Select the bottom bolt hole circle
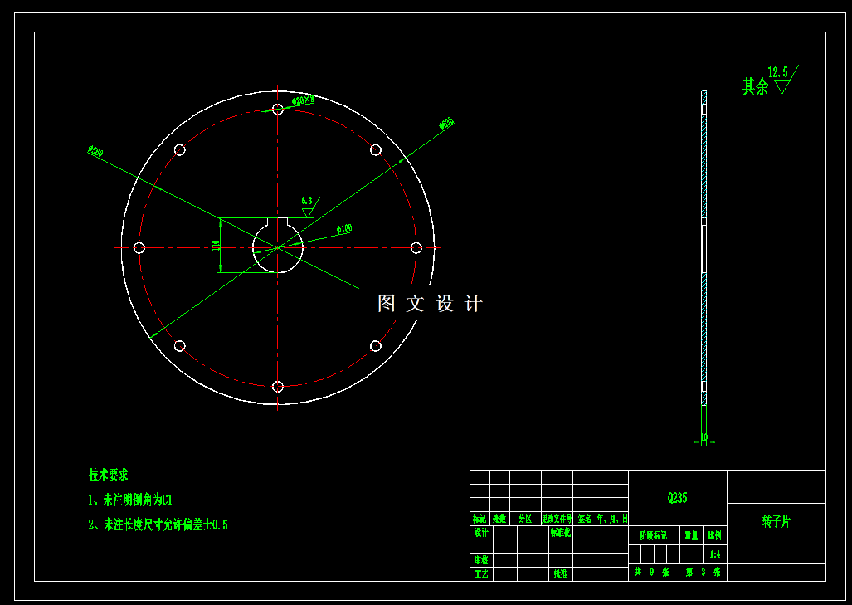This screenshot has height=605, width=852. (x=278, y=387)
